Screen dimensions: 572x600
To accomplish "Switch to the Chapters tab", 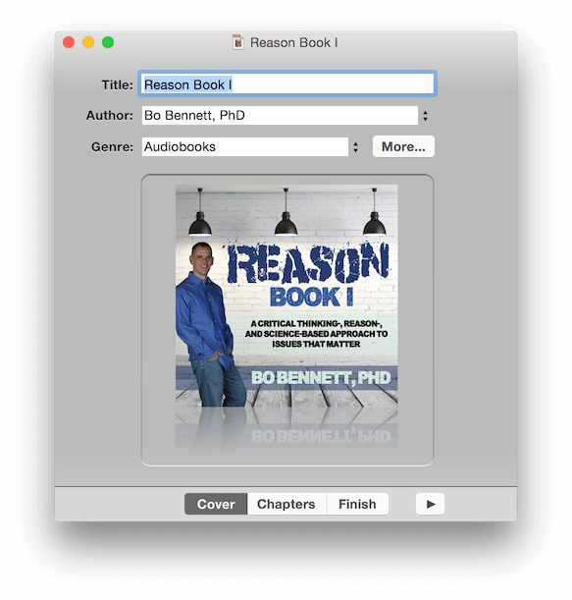I will (286, 504).
